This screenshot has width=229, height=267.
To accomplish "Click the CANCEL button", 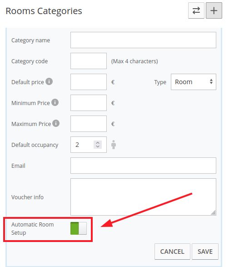I will [172, 252].
